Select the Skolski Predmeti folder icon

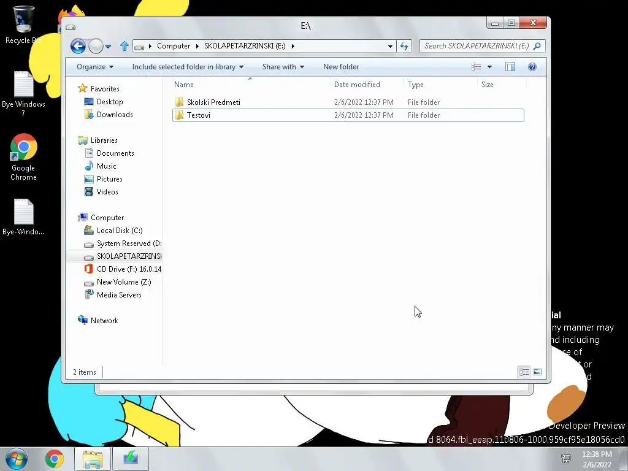(179, 102)
